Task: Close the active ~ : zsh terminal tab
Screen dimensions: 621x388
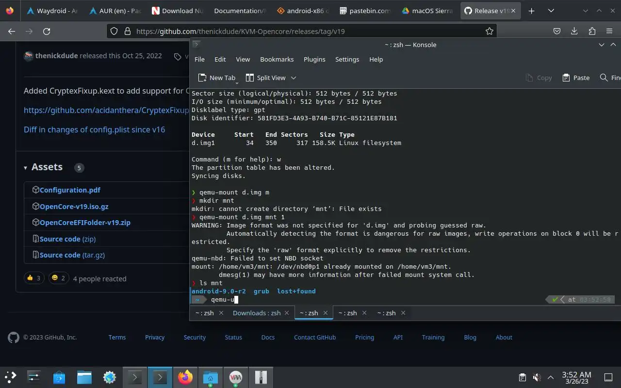Action: point(326,313)
